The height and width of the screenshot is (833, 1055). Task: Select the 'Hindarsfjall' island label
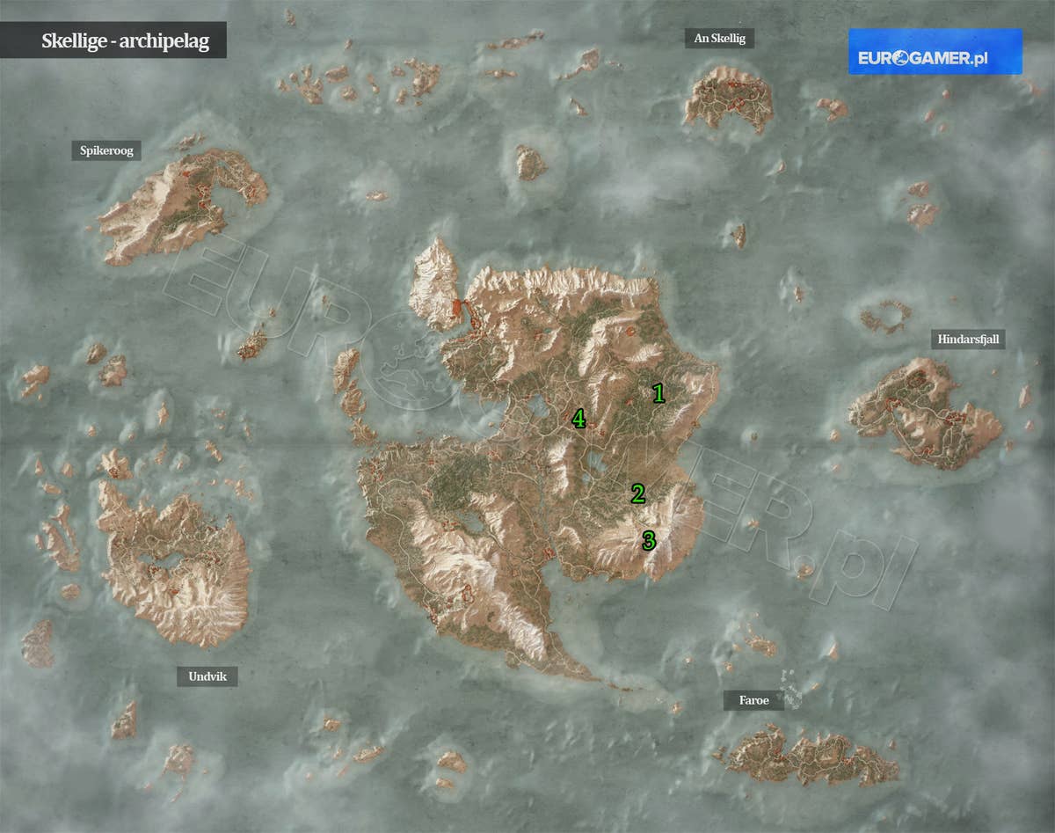(968, 339)
